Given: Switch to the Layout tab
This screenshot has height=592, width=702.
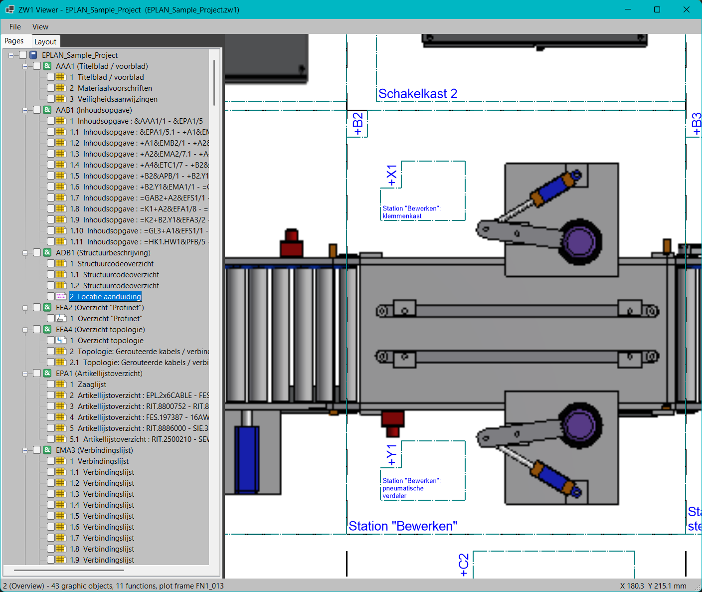Looking at the screenshot, I should coord(45,42).
